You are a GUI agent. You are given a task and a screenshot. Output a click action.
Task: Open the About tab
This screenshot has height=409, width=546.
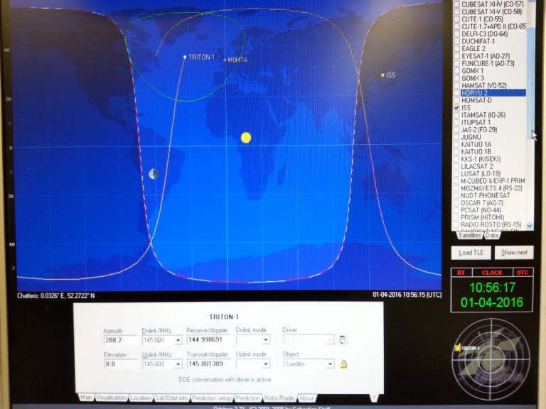pos(306,398)
